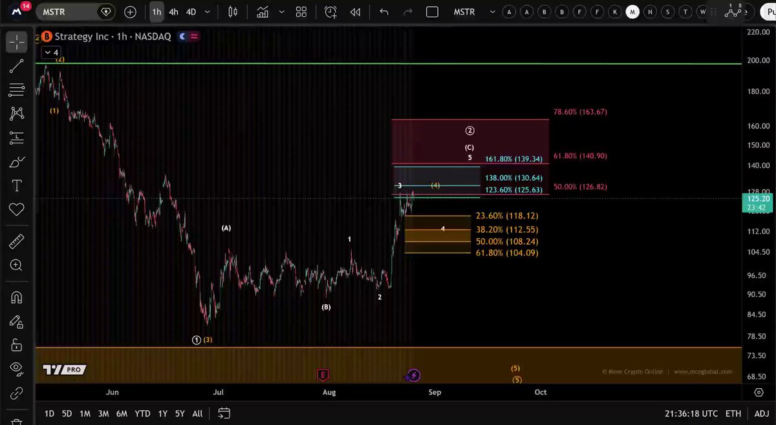The height and width of the screenshot is (425, 776).
Task: Select the Fibonacci retracement tool
Action: (x=16, y=90)
